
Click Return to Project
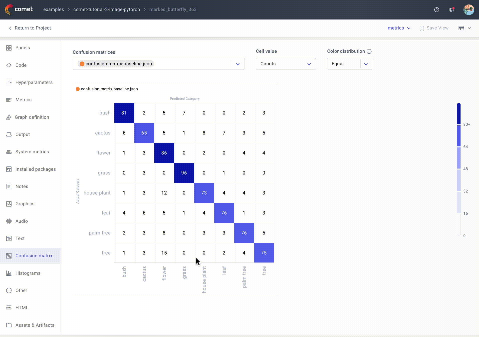(x=29, y=28)
